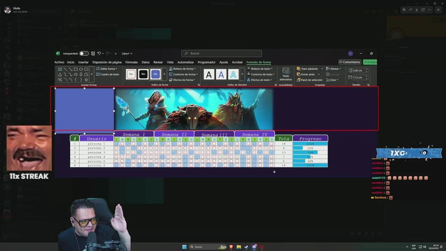This screenshot has width=446, height=251.
Task: Open Relleno de forma dropdown
Action: 183,69
